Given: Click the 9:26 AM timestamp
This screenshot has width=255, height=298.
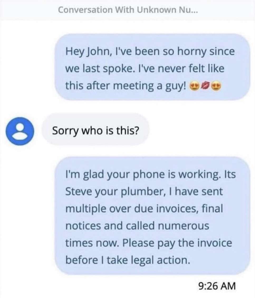Looking at the screenshot, I should pos(217,286).
